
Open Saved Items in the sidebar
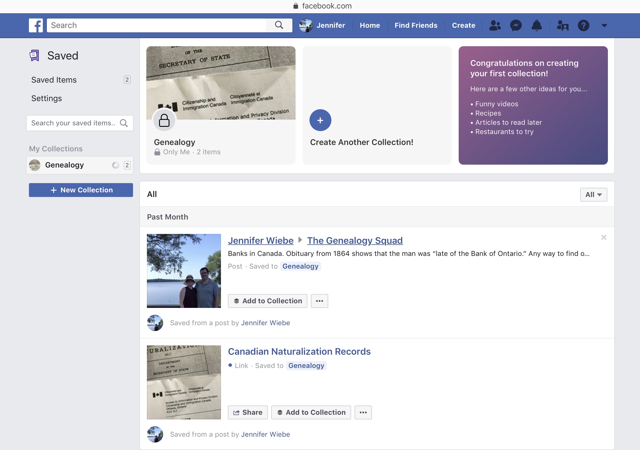54,80
